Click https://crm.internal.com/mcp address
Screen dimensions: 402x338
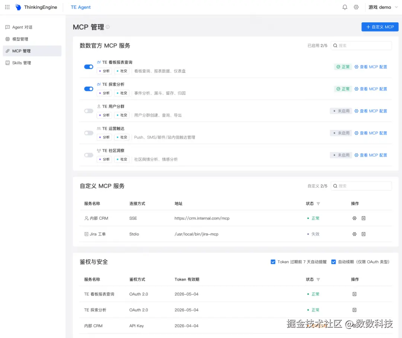click(x=202, y=218)
